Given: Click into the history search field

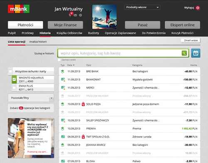Looking at the screenshot, I should [120, 53].
